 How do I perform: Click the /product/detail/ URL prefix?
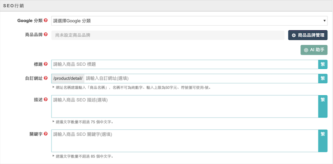pyautogui.click(x=68, y=79)
